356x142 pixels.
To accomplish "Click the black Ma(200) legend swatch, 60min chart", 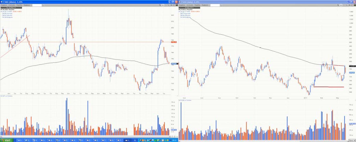I will 1,10.
